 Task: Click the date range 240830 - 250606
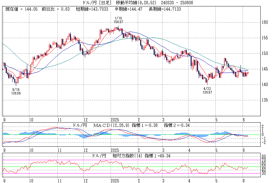click(177, 3)
